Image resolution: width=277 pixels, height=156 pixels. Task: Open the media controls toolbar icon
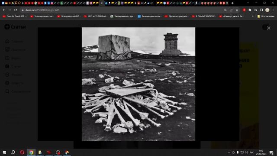tap(256, 10)
